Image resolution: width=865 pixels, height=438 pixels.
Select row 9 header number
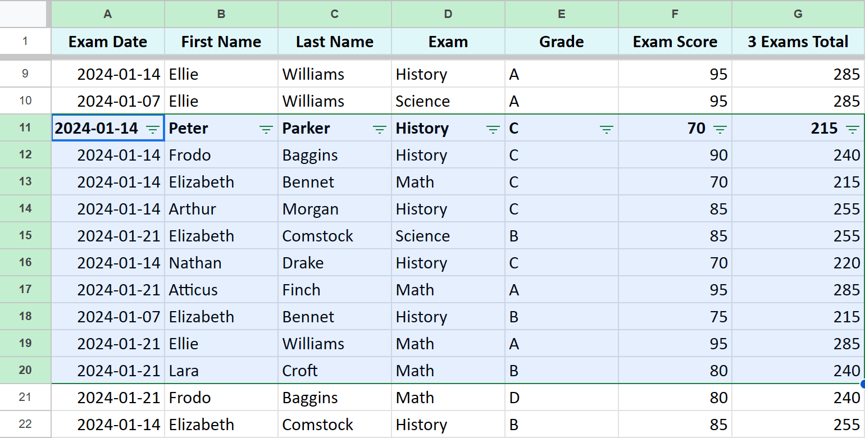(25, 74)
